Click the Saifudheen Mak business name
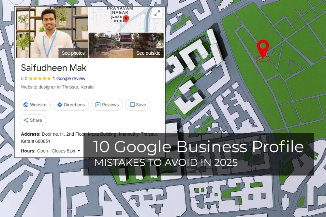 coord(54,68)
